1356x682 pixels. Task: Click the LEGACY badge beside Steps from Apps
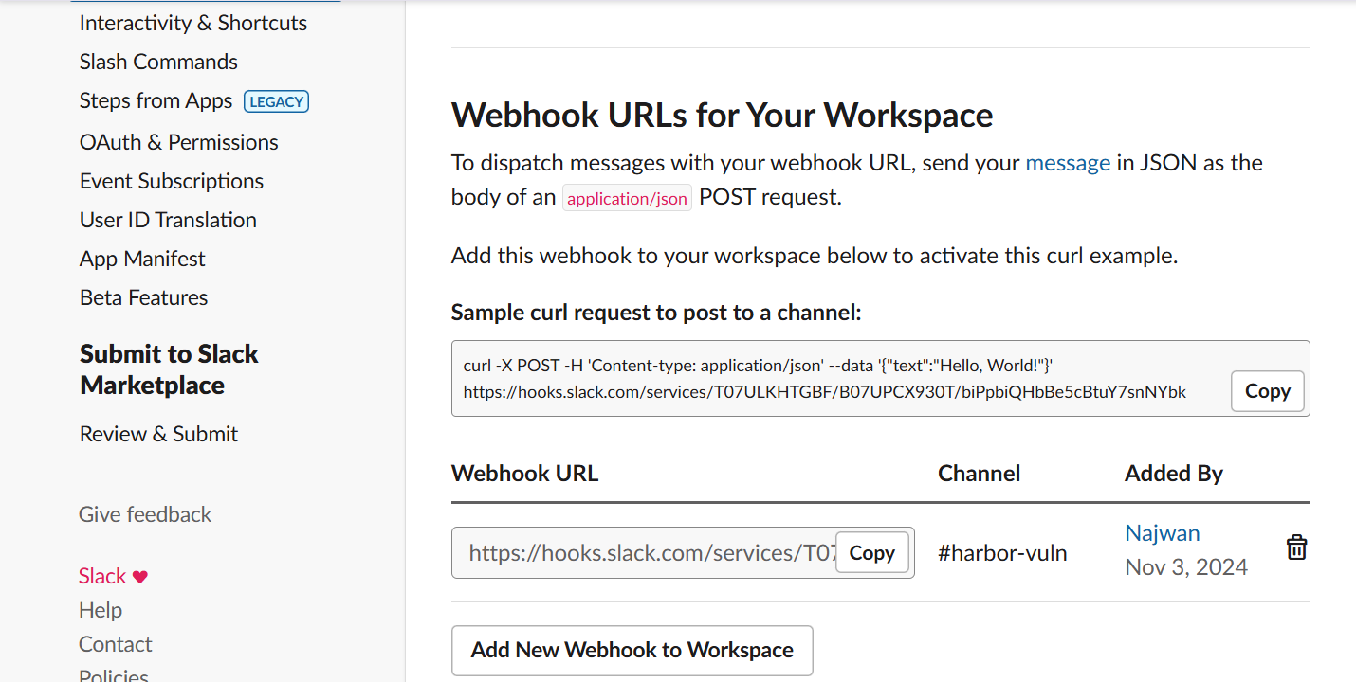277,101
